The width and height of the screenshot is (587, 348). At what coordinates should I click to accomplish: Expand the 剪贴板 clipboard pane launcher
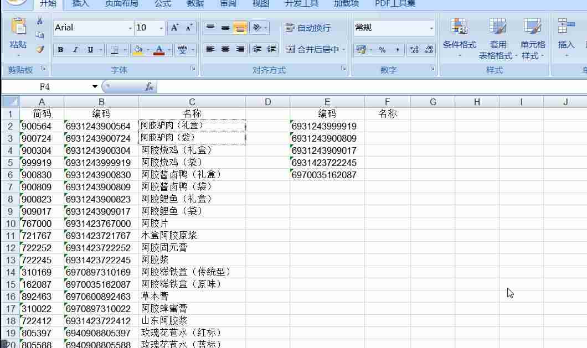click(x=43, y=69)
